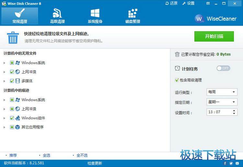Image resolution: width=243 pixels, height=167 pixels.
Task: Click the alarm clock 计划任务 icon
Action: tap(177, 68)
